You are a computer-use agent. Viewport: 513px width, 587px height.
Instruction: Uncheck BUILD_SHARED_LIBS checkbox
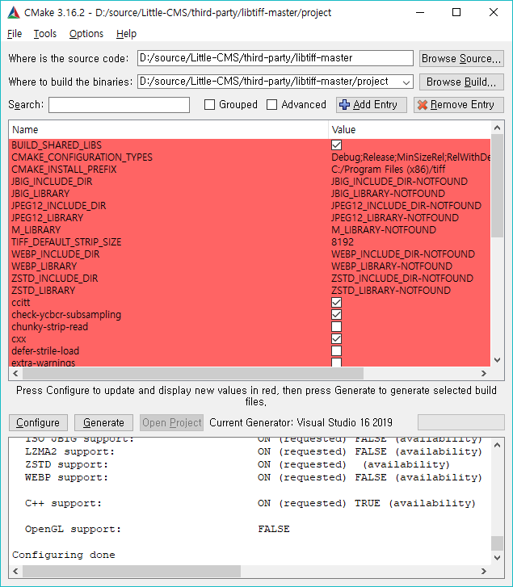[x=336, y=145]
